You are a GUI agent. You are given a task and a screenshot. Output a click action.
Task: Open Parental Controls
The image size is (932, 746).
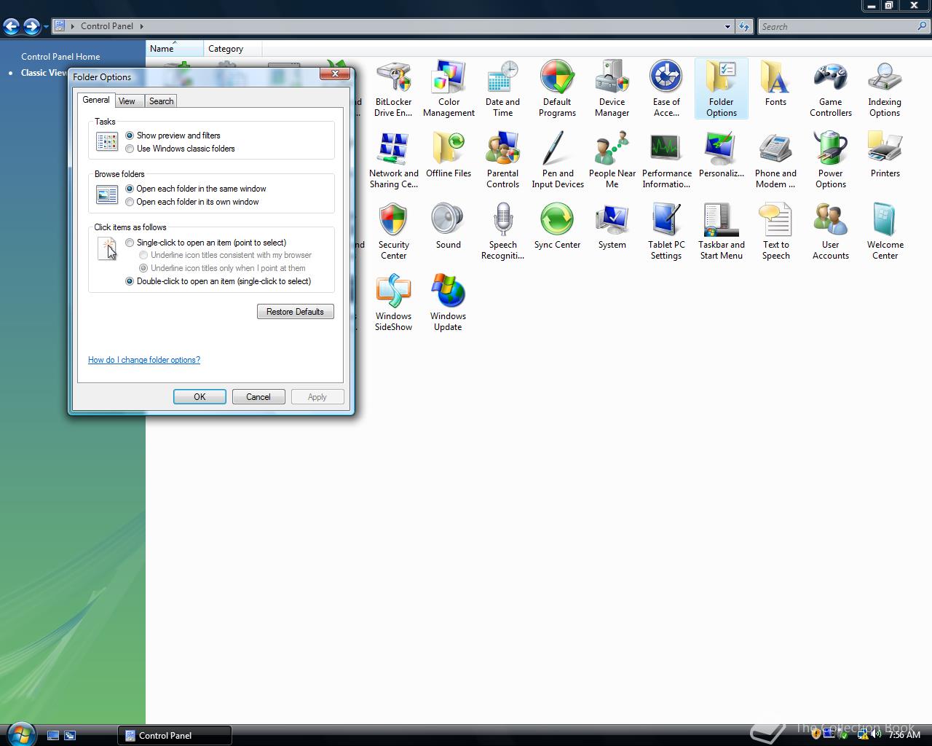[x=502, y=160]
